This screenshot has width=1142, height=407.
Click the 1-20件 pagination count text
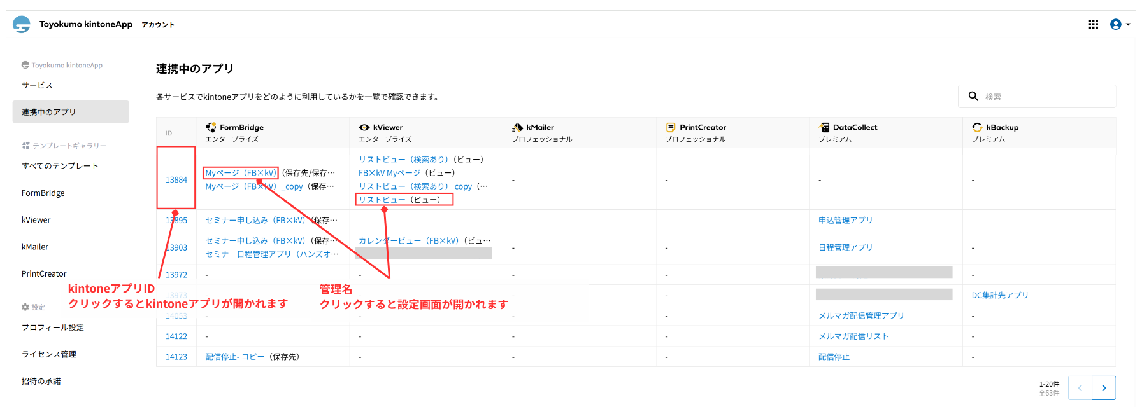[x=1049, y=384]
